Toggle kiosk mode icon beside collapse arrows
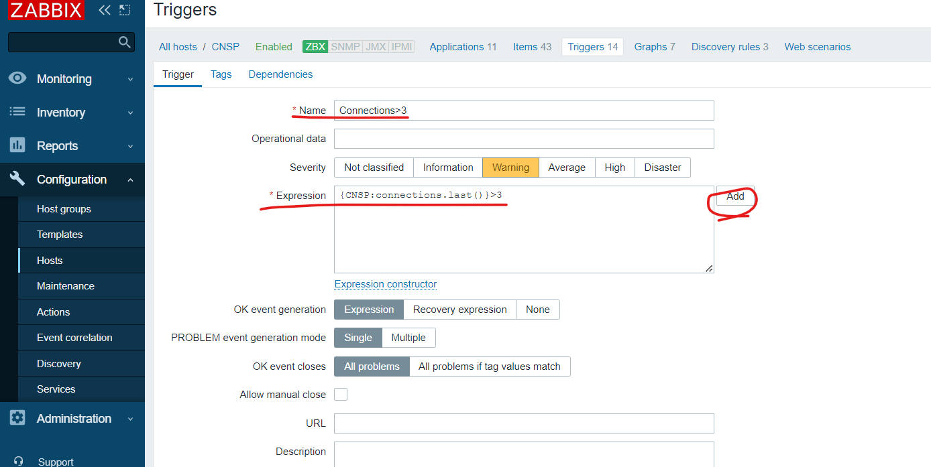The width and height of the screenshot is (931, 467). tap(124, 10)
